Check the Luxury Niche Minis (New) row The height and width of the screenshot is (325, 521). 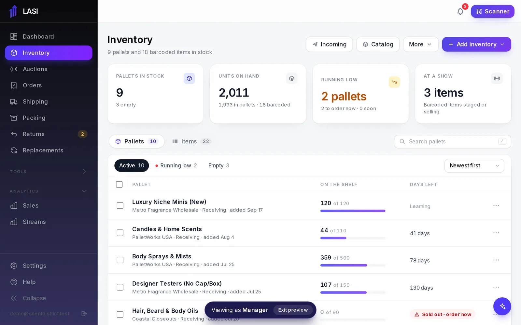120,206
